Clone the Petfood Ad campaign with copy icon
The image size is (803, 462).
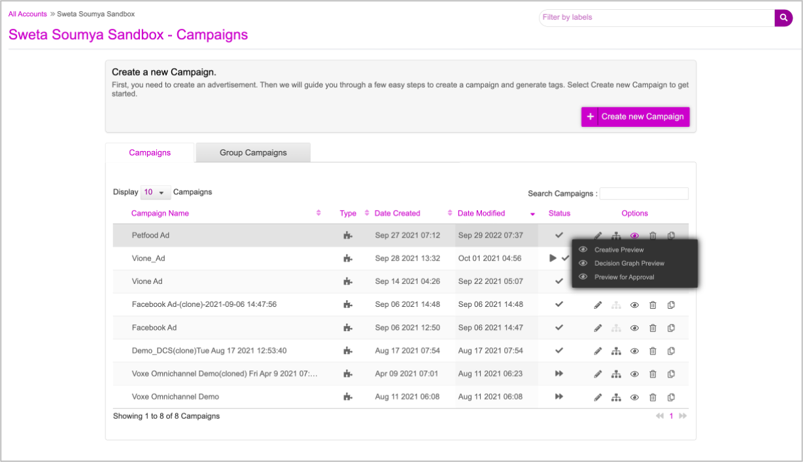[x=671, y=236]
